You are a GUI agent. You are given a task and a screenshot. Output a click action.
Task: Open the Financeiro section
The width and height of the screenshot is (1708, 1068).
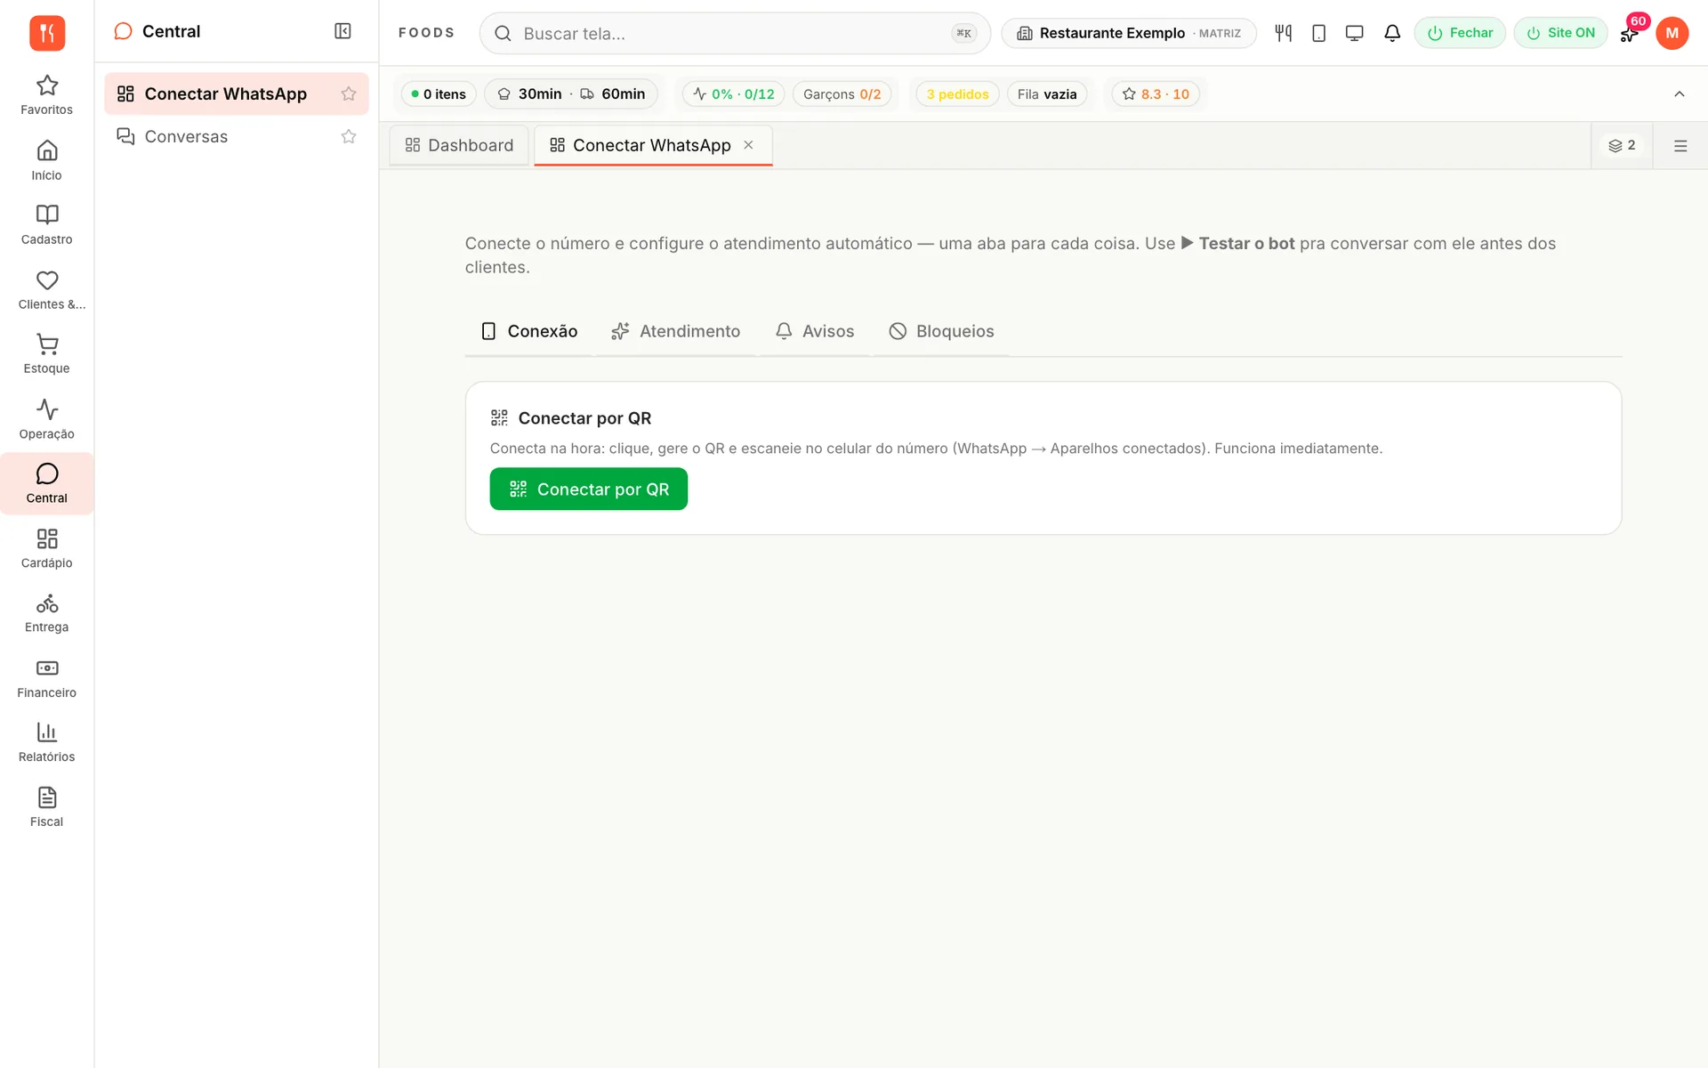point(46,678)
